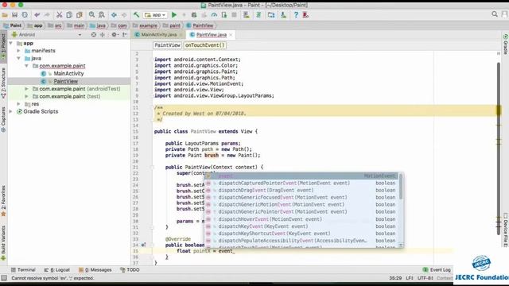Click the Paste icon in toolbar

pyautogui.click(x=80, y=15)
